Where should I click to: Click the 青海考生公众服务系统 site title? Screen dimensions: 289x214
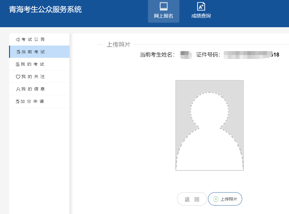coord(45,9)
